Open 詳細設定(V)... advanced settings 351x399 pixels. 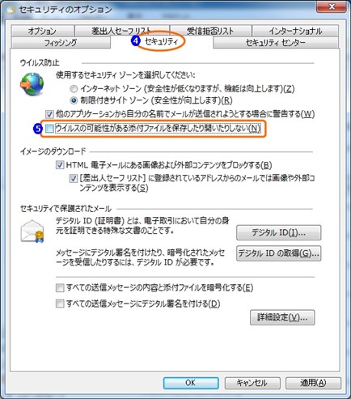coord(282,317)
